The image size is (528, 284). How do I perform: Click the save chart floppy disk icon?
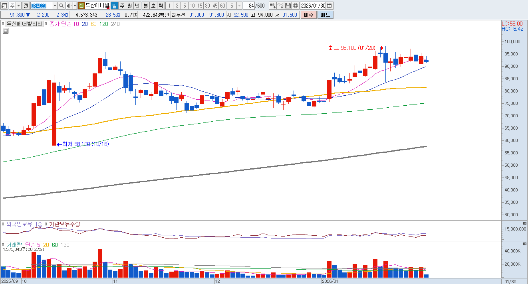pyautogui.click(x=288, y=6)
